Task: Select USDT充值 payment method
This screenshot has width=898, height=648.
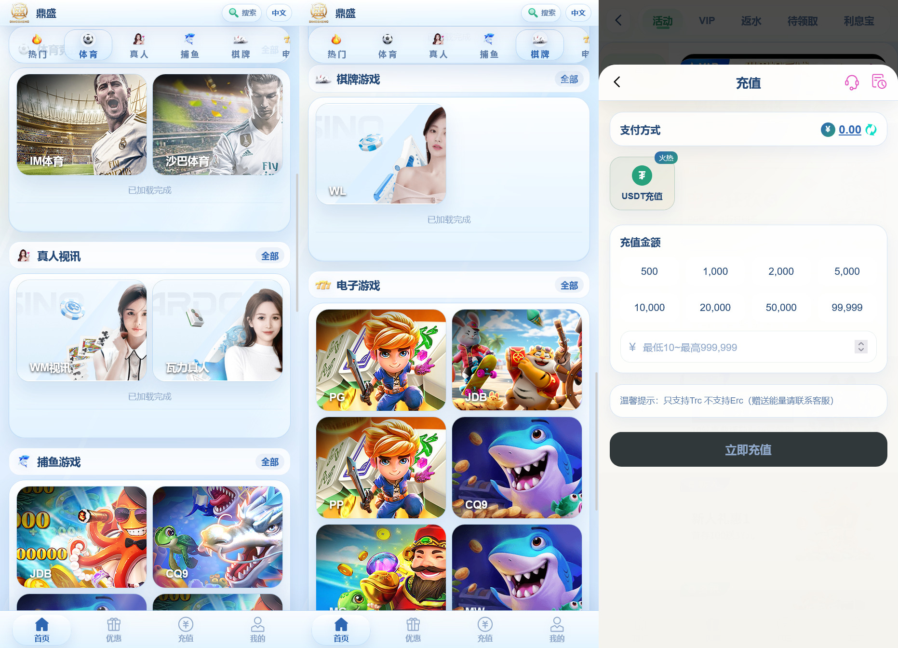Action: point(642,183)
